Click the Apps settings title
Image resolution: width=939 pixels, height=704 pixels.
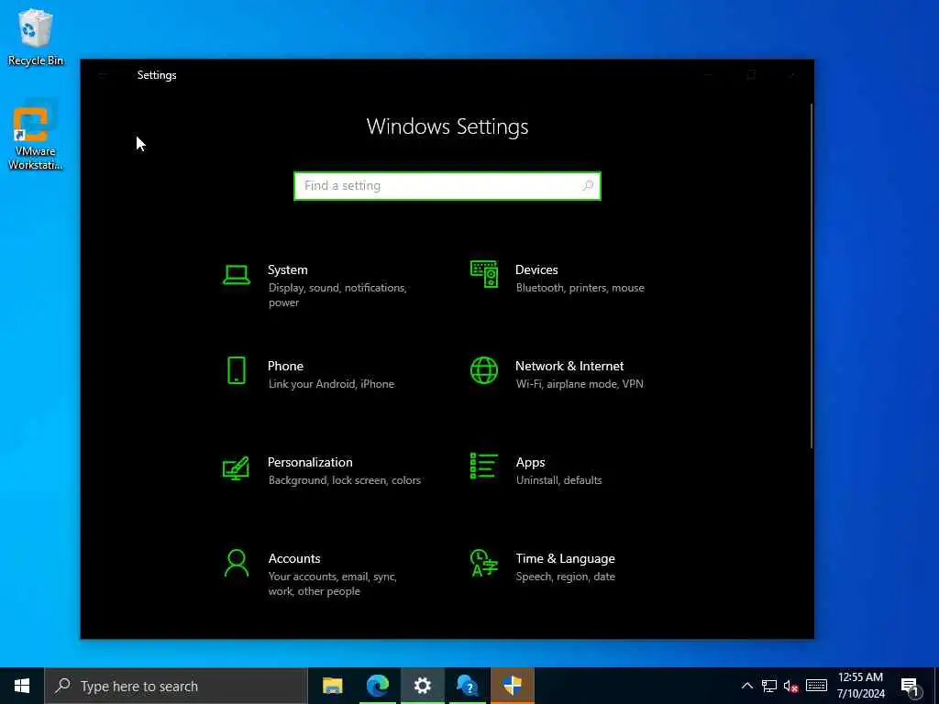[531, 463]
